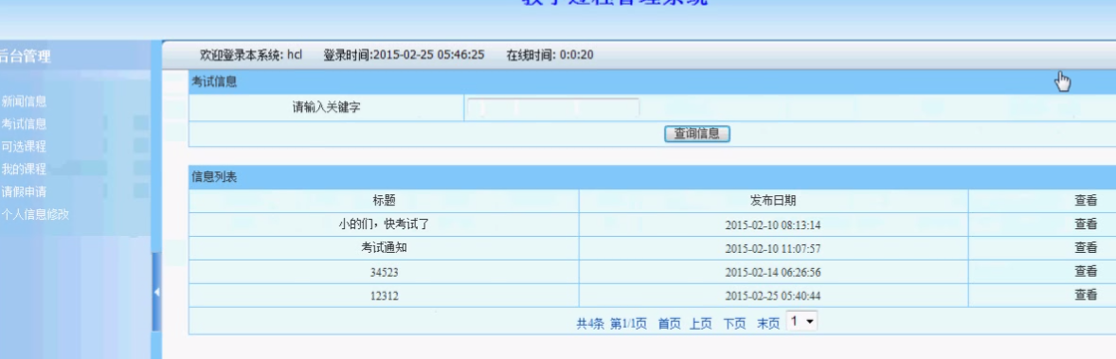Click the 下页 pagination link
The height and width of the screenshot is (359, 1116).
[734, 323]
